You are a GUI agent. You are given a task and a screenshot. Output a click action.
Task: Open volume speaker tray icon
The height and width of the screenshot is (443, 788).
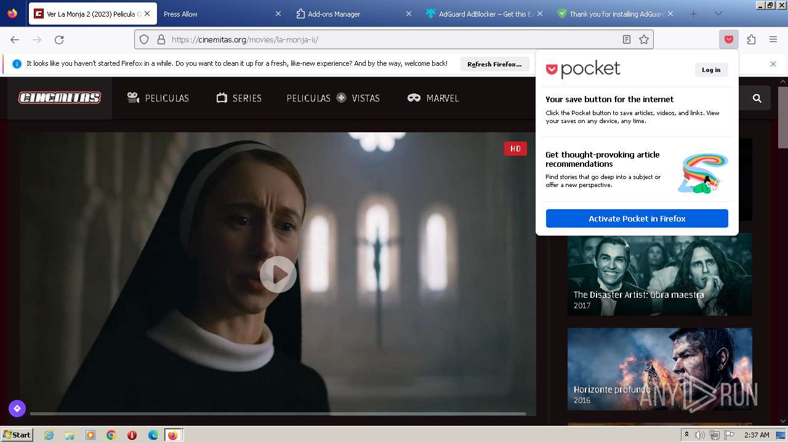[700, 435]
